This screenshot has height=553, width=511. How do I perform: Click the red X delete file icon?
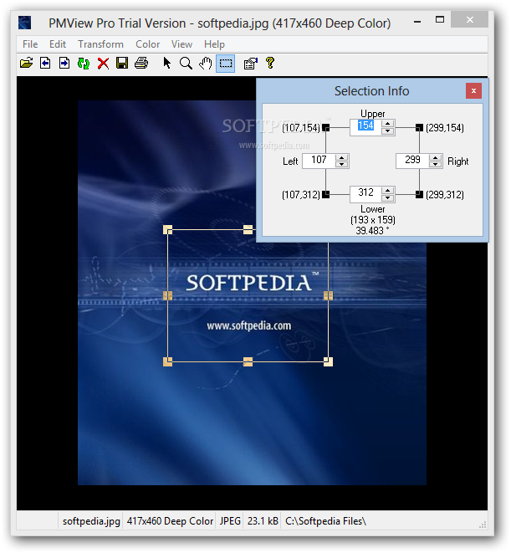point(103,64)
